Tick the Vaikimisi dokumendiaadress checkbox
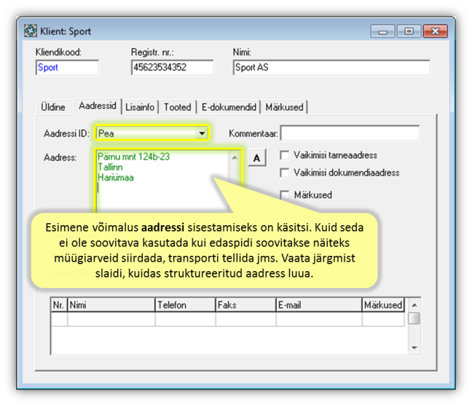Screen dimensions: 472x406 click(x=285, y=173)
